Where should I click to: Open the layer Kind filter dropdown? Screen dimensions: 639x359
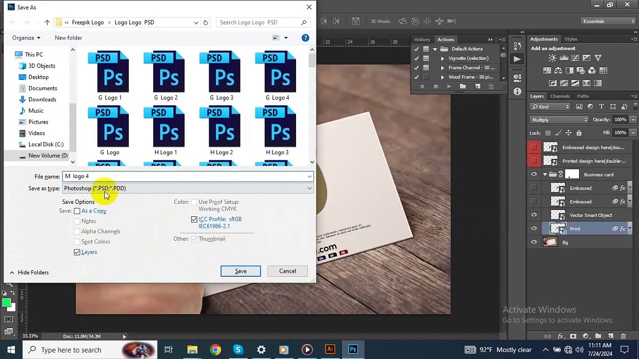(x=551, y=106)
